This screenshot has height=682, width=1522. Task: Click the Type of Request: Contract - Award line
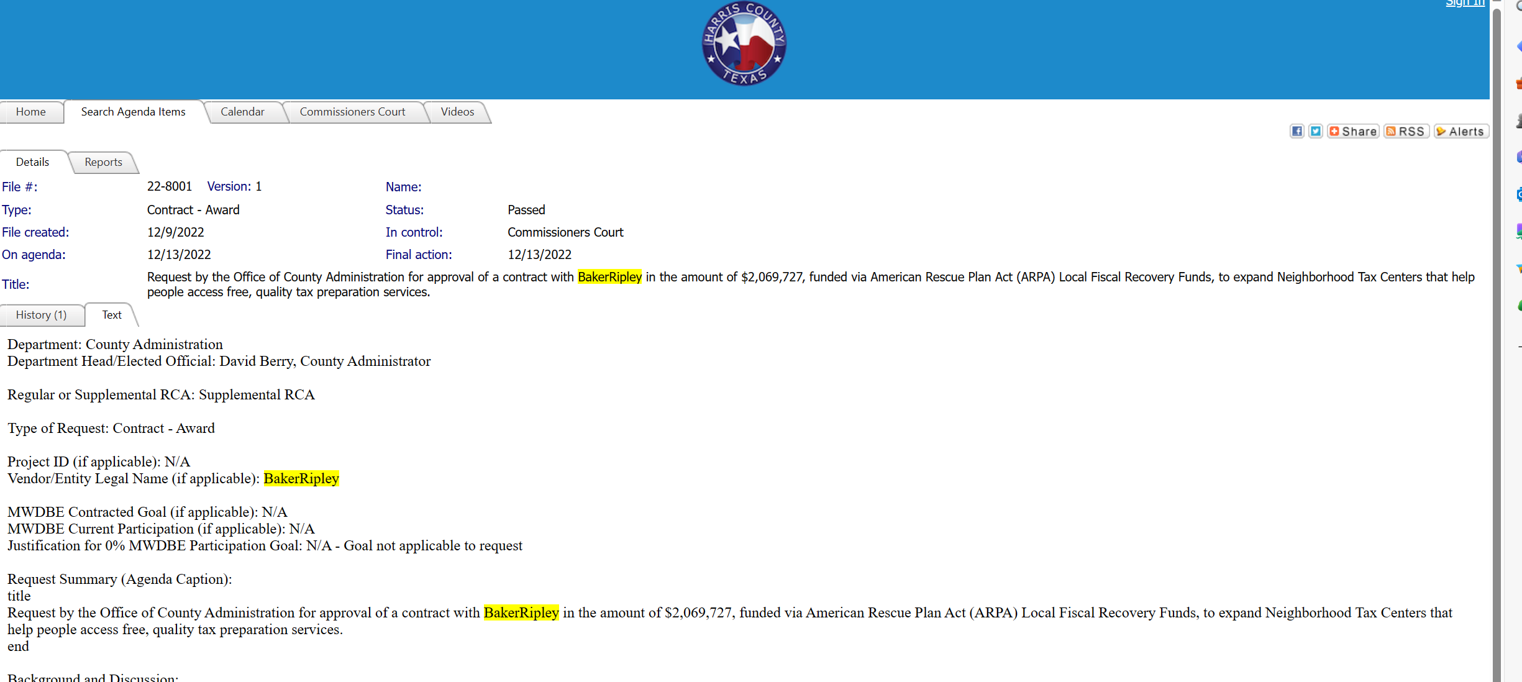click(x=111, y=429)
